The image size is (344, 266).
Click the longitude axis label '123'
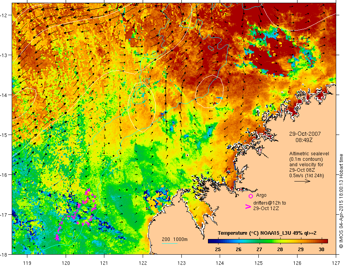point(181,263)
